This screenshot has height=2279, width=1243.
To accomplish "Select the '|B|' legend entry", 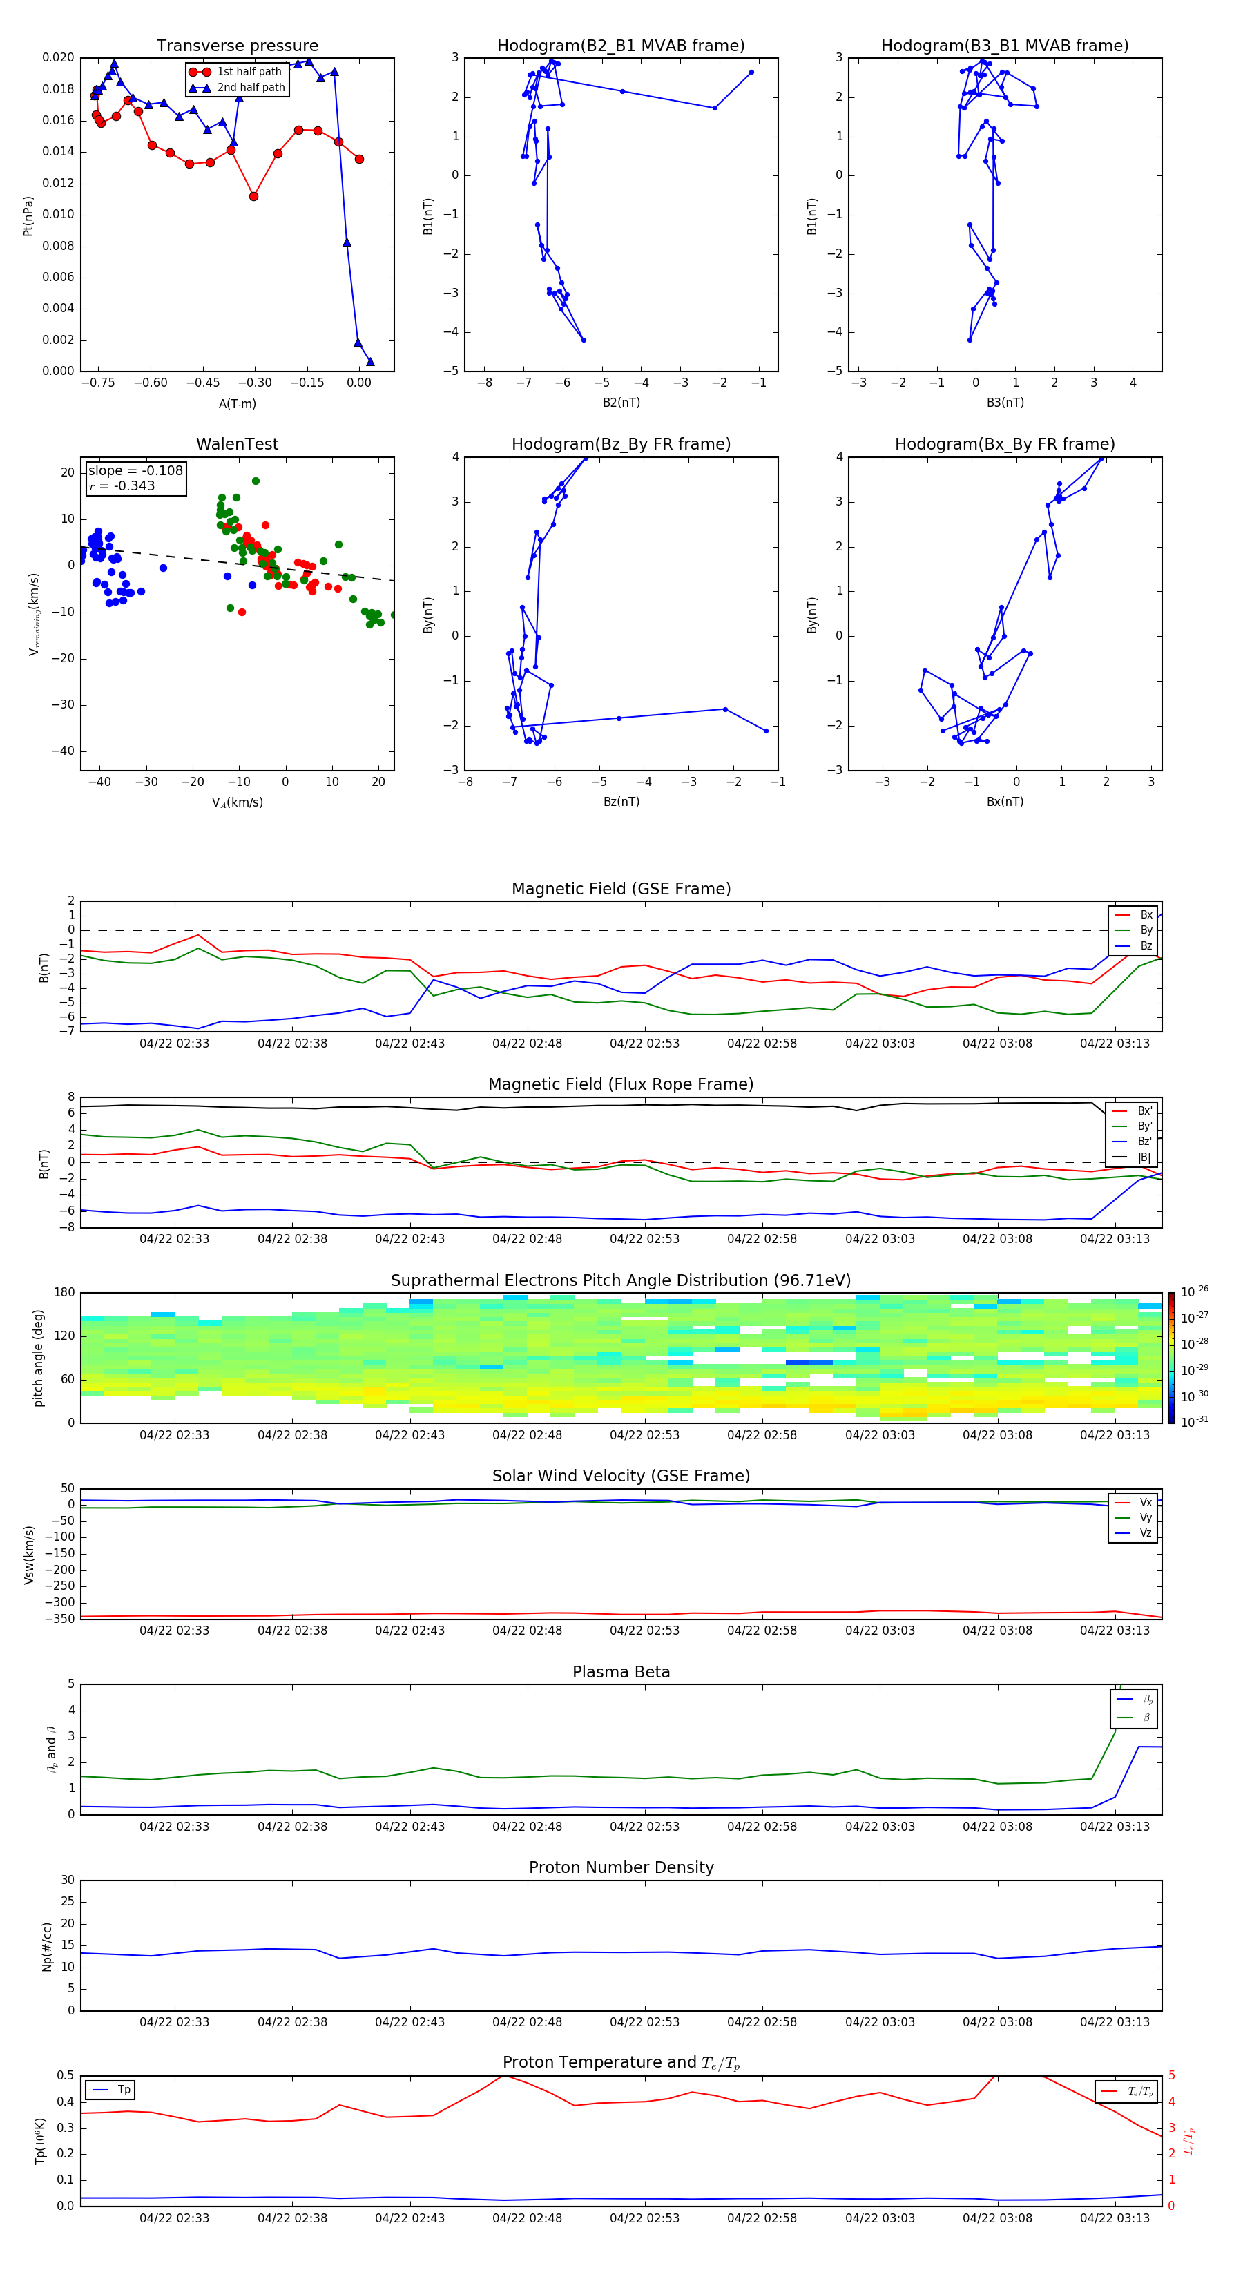I will click(1133, 1157).
